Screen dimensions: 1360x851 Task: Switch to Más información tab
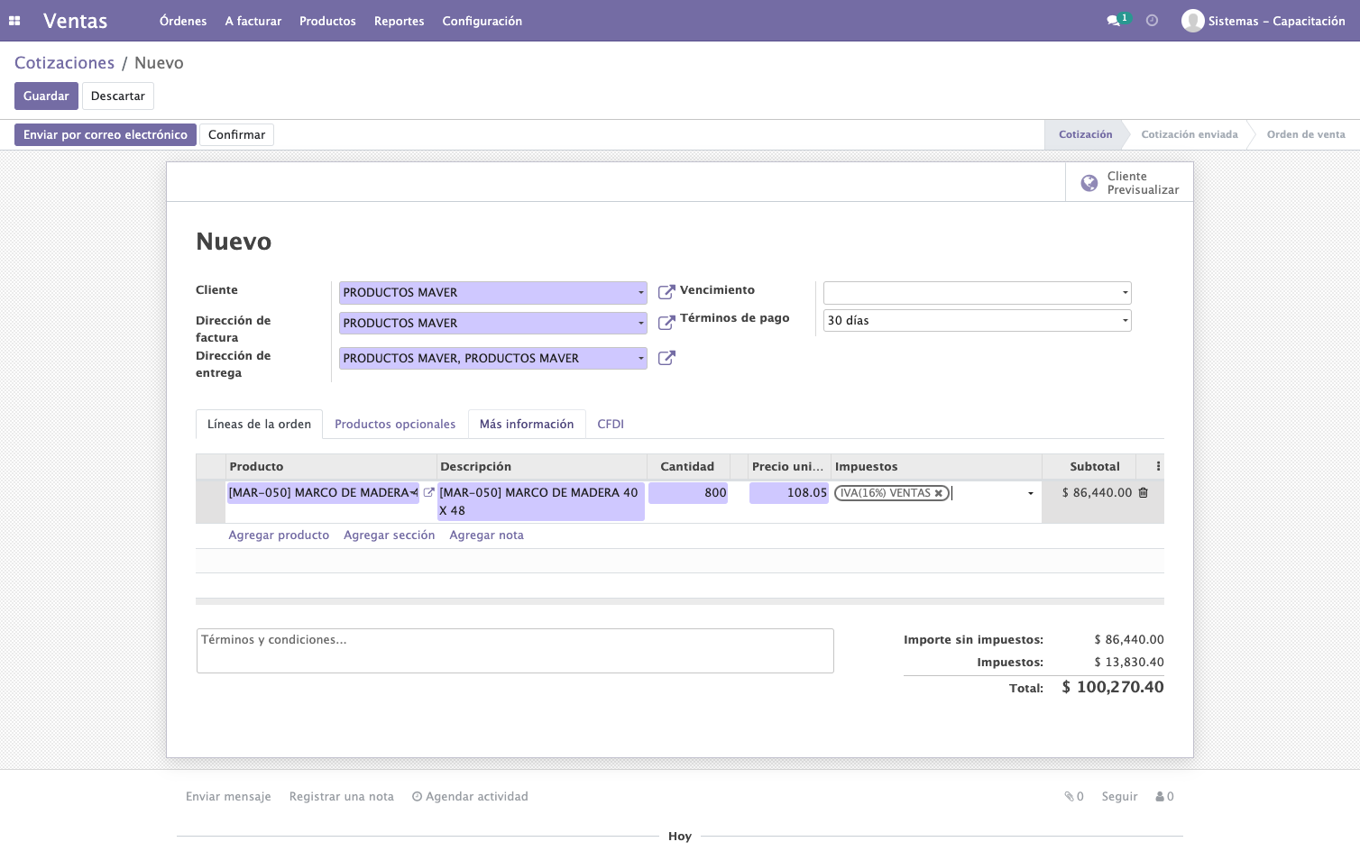click(x=527, y=425)
